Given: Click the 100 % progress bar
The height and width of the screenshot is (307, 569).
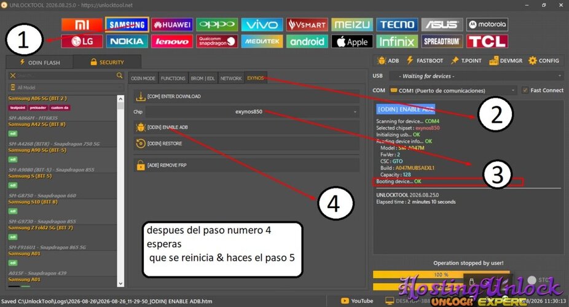Looking at the screenshot, I should click(441, 274).
